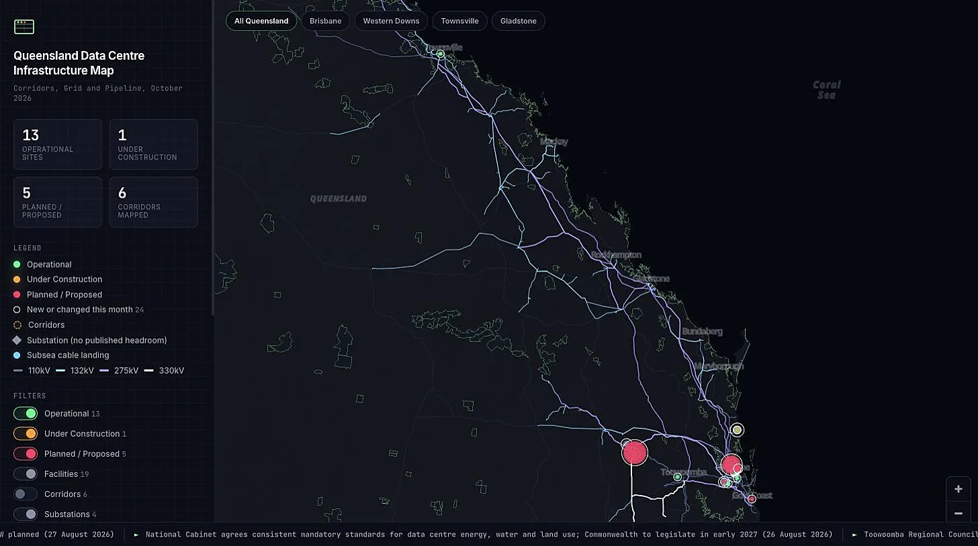
Task: Click the red marker on the Gold Coast
Action: click(x=752, y=499)
